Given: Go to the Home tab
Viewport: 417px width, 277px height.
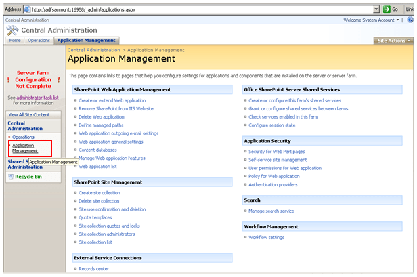Looking at the screenshot, I should pyautogui.click(x=15, y=41).
